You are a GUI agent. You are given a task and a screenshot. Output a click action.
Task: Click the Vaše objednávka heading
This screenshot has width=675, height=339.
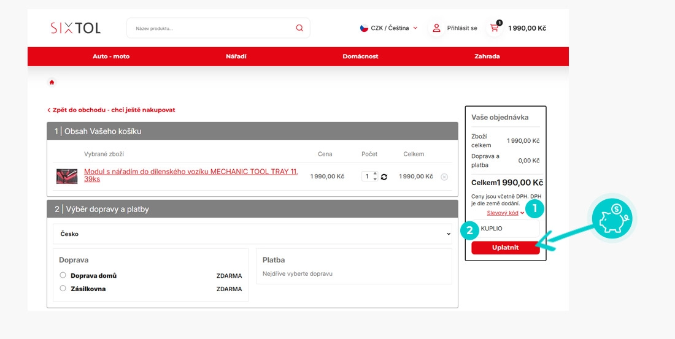click(x=499, y=117)
